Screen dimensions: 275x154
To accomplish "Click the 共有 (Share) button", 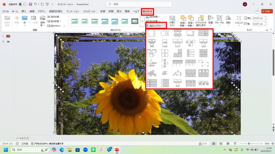I will coord(267,11).
